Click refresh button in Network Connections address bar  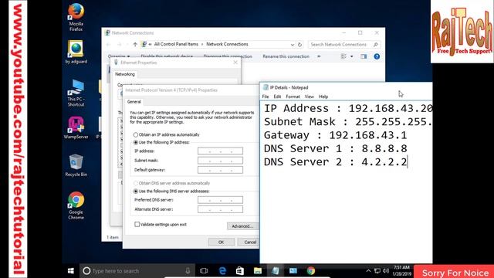point(300,45)
